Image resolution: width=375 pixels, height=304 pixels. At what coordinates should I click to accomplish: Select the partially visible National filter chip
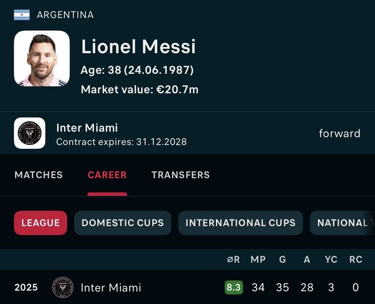coord(342,223)
